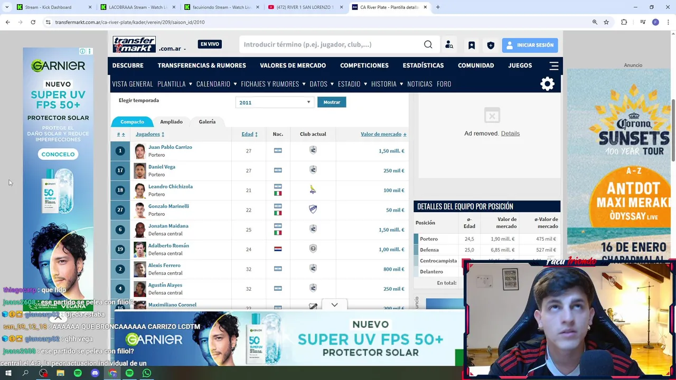Open the browser tab search dropdown arrow
This screenshot has height=380, width=676.
point(7,7)
